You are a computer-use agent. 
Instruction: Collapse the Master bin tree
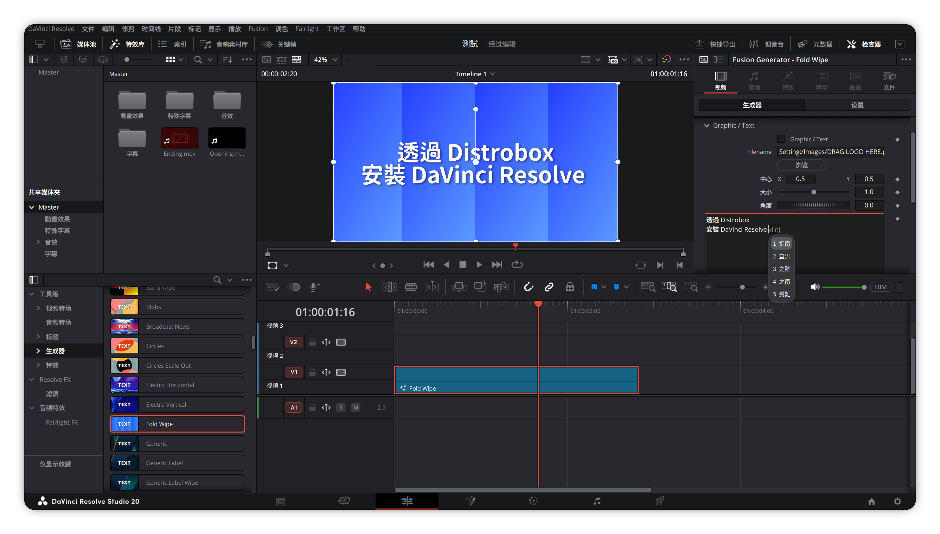click(32, 207)
